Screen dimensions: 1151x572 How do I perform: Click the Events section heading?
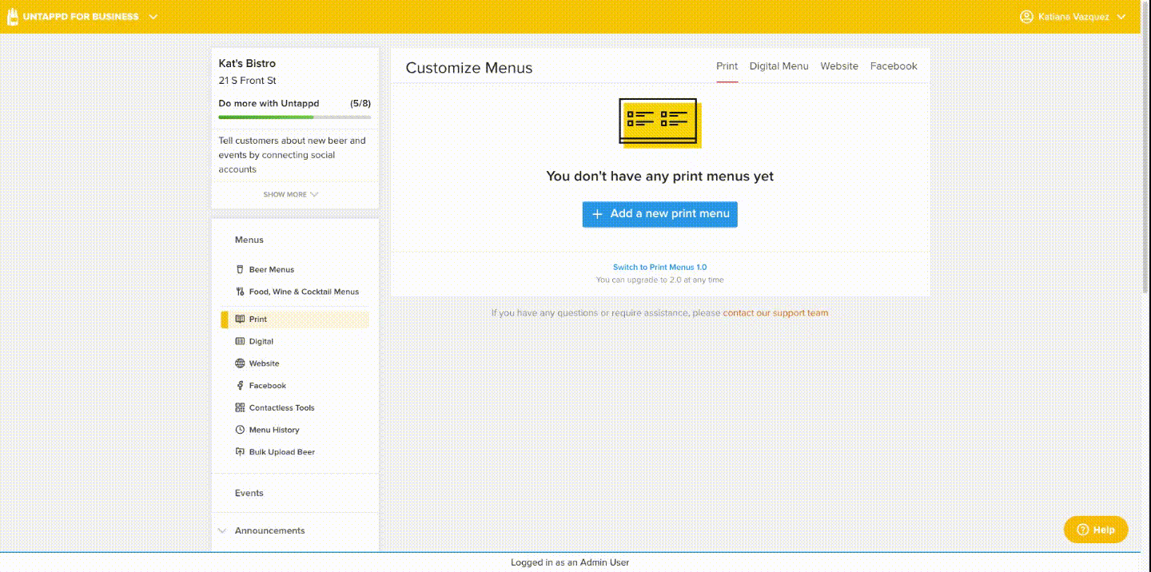point(249,493)
